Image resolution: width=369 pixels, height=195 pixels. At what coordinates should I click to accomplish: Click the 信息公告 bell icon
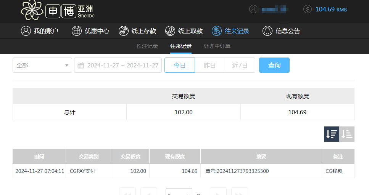point(267,31)
